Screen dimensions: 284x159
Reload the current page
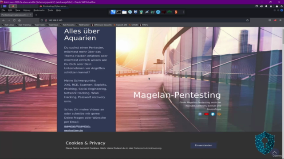click(14, 20)
